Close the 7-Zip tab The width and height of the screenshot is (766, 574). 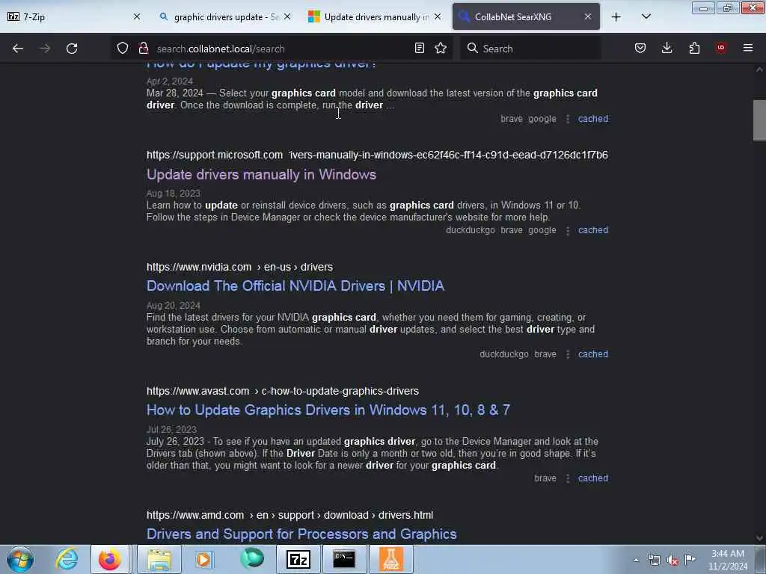[x=137, y=16]
